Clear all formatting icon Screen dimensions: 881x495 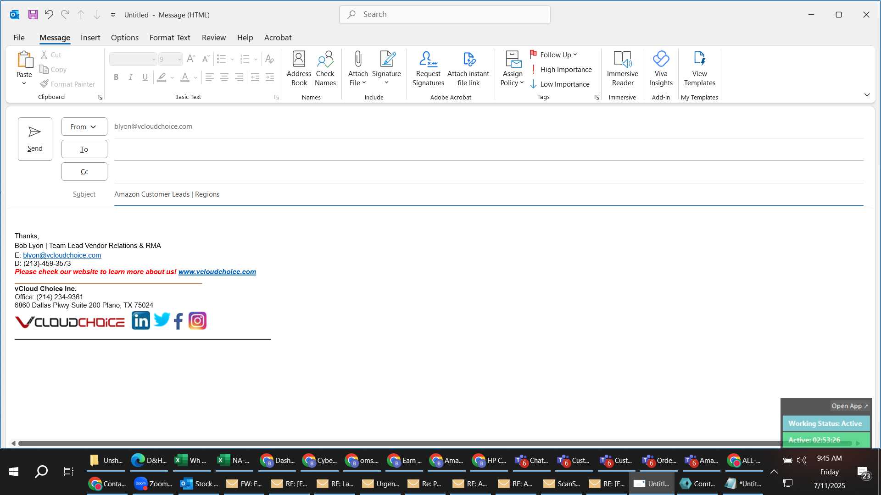coord(269,59)
